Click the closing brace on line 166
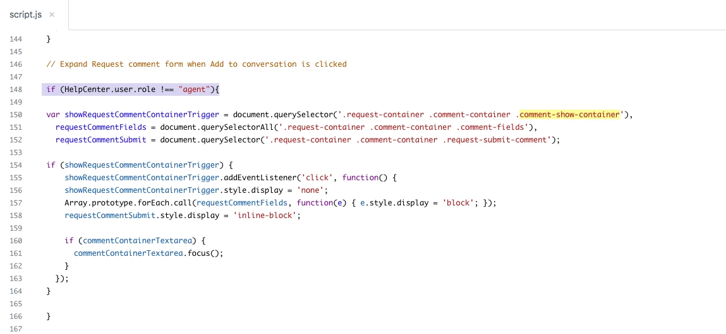Image resolution: width=726 pixels, height=334 pixels. click(48, 316)
